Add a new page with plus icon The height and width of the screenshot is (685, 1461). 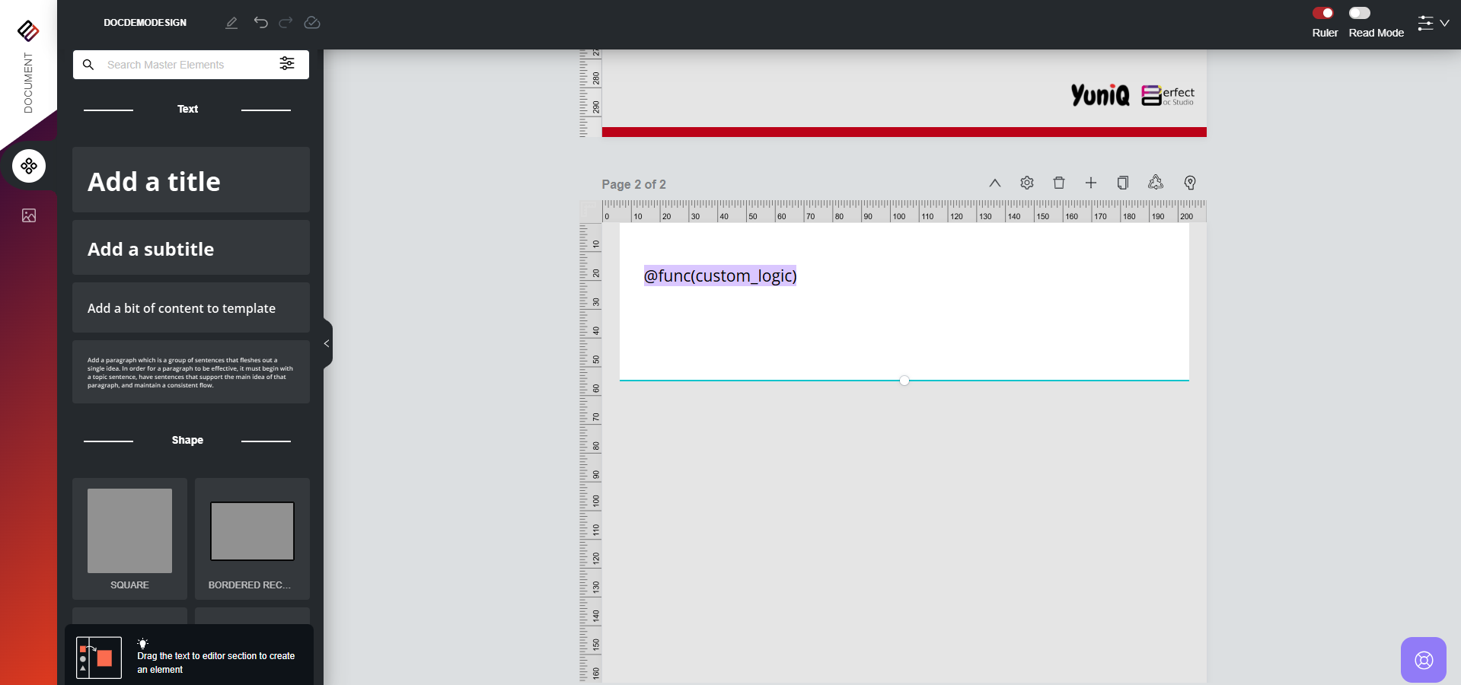[1091, 183]
